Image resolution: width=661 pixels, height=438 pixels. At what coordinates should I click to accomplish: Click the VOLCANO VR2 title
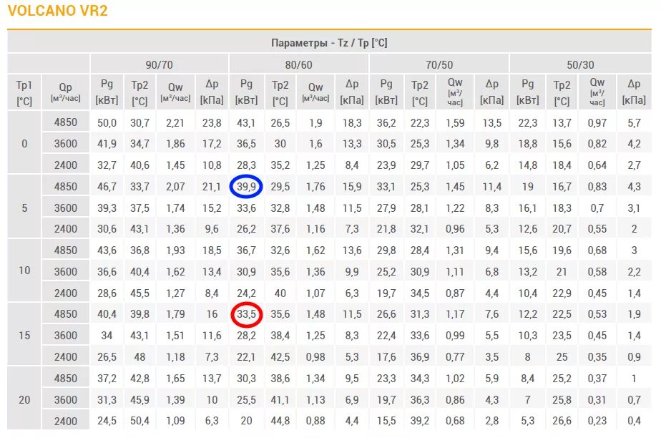pos(58,11)
